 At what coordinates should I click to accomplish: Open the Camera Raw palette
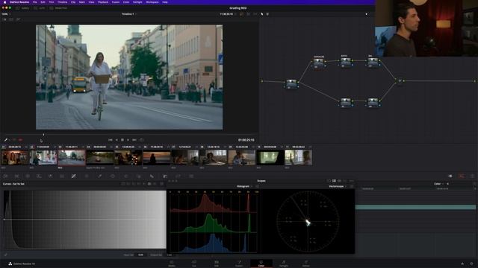[x=5, y=176]
